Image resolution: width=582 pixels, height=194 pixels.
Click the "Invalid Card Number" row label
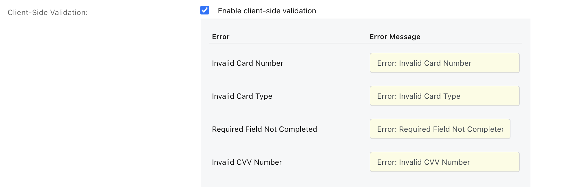click(248, 63)
